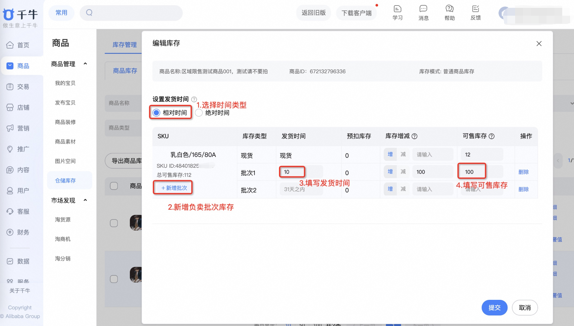The width and height of the screenshot is (574, 326).
Task: Click the 现货 库存增减 请输入 field
Action: click(433, 155)
